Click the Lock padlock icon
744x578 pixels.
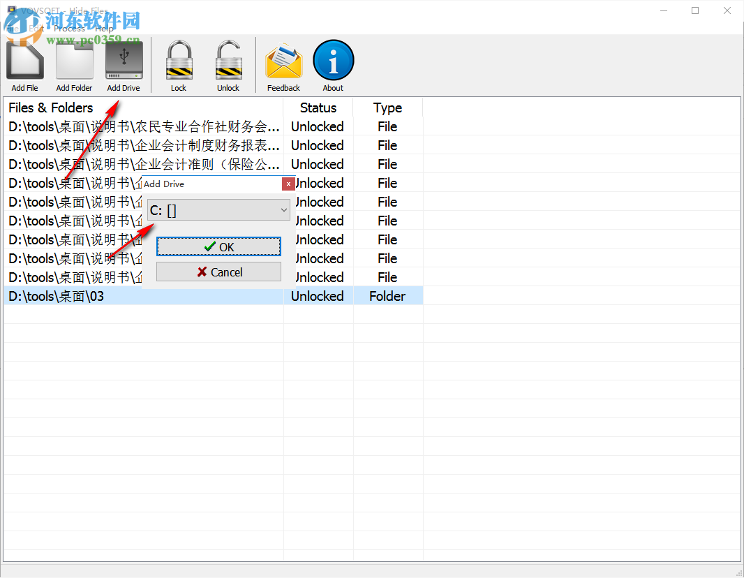point(179,60)
